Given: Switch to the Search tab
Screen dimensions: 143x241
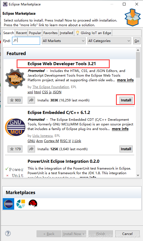Looking at the screenshot, I should click(x=9, y=33).
